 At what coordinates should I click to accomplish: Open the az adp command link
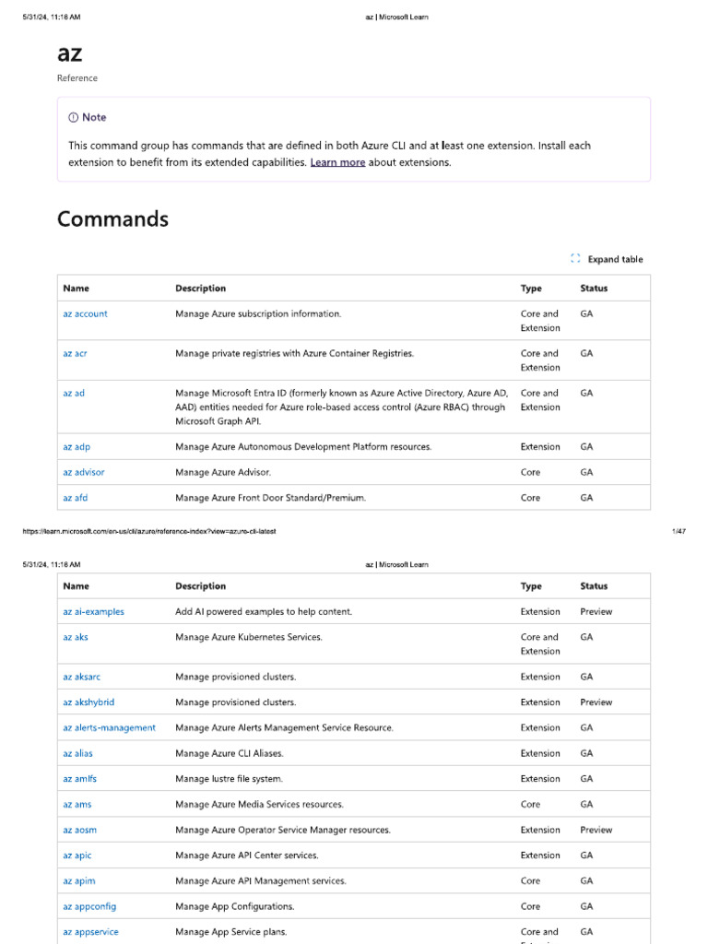pos(77,447)
